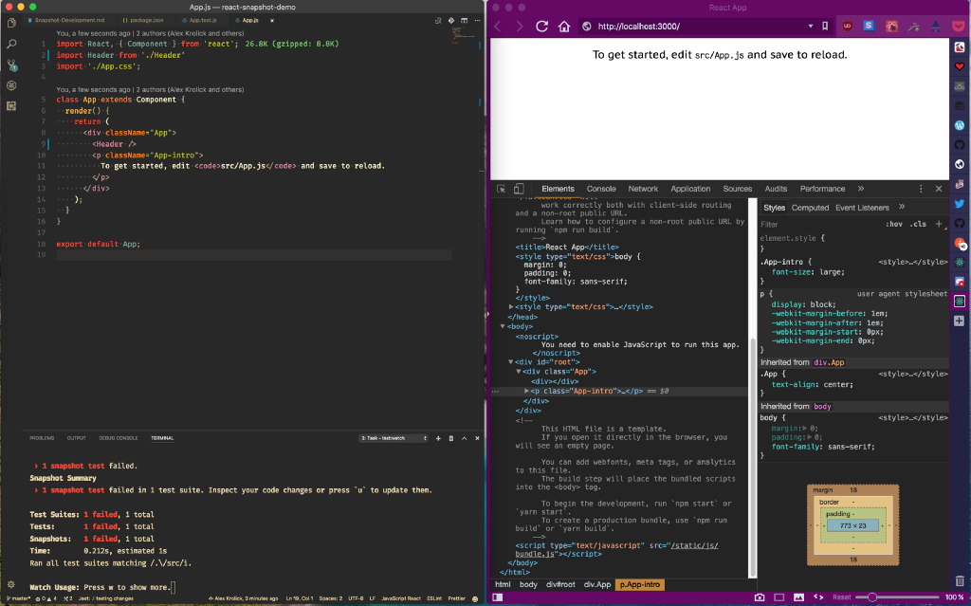Switch to the Console tab in DevTools
This screenshot has height=606, width=971.
[x=601, y=189]
